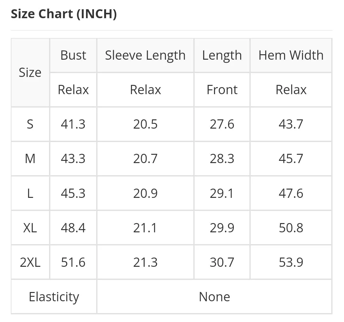Click the S size row label
Viewport: 344px width, 322px height.
click(x=30, y=124)
